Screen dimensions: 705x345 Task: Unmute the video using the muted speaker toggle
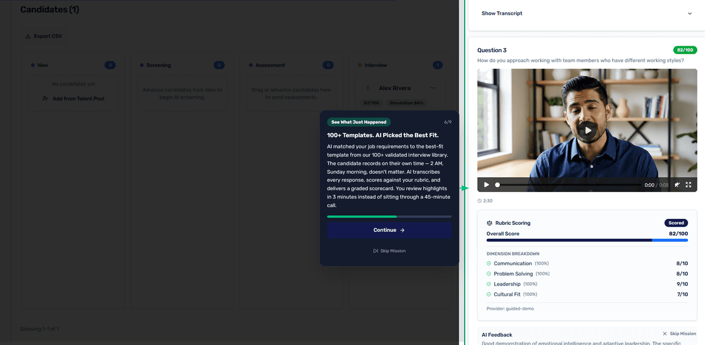point(679,184)
